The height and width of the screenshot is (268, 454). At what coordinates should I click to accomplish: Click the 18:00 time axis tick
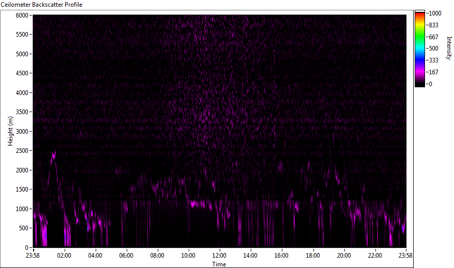coord(313,256)
